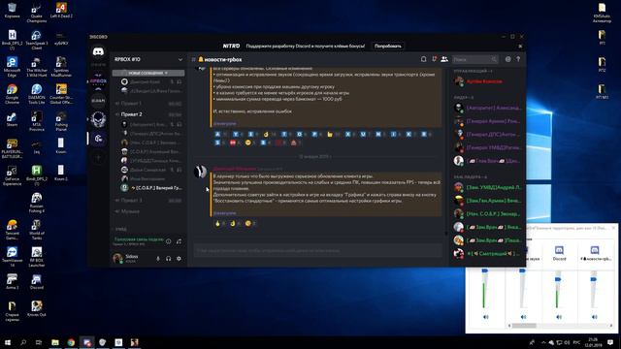The image size is (621, 349).
Task: Open voice connection info icon
Action: 168,241
